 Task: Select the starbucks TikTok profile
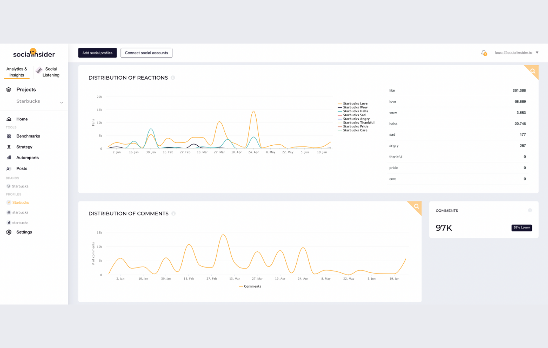point(20,223)
